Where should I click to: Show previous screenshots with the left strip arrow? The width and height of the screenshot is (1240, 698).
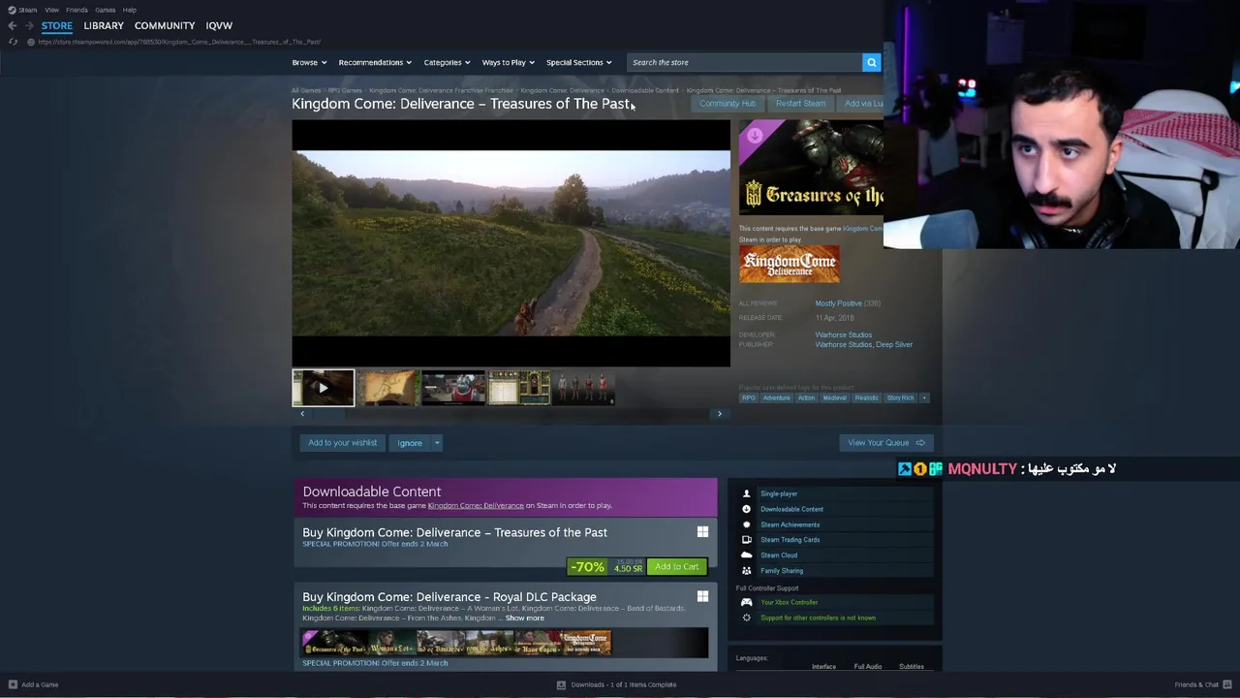click(x=302, y=414)
